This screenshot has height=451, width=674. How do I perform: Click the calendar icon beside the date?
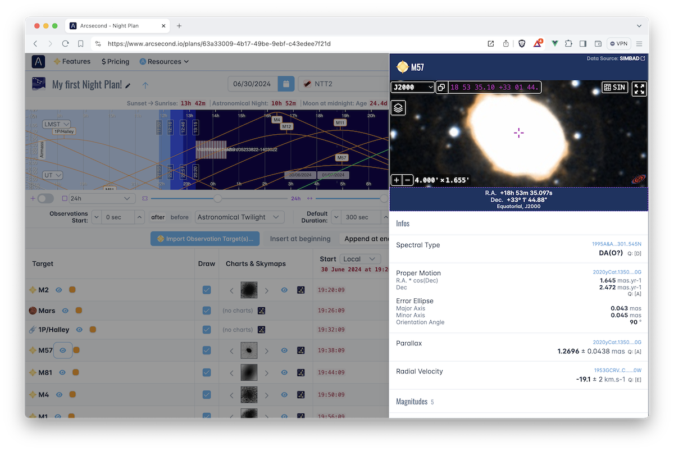coord(286,83)
